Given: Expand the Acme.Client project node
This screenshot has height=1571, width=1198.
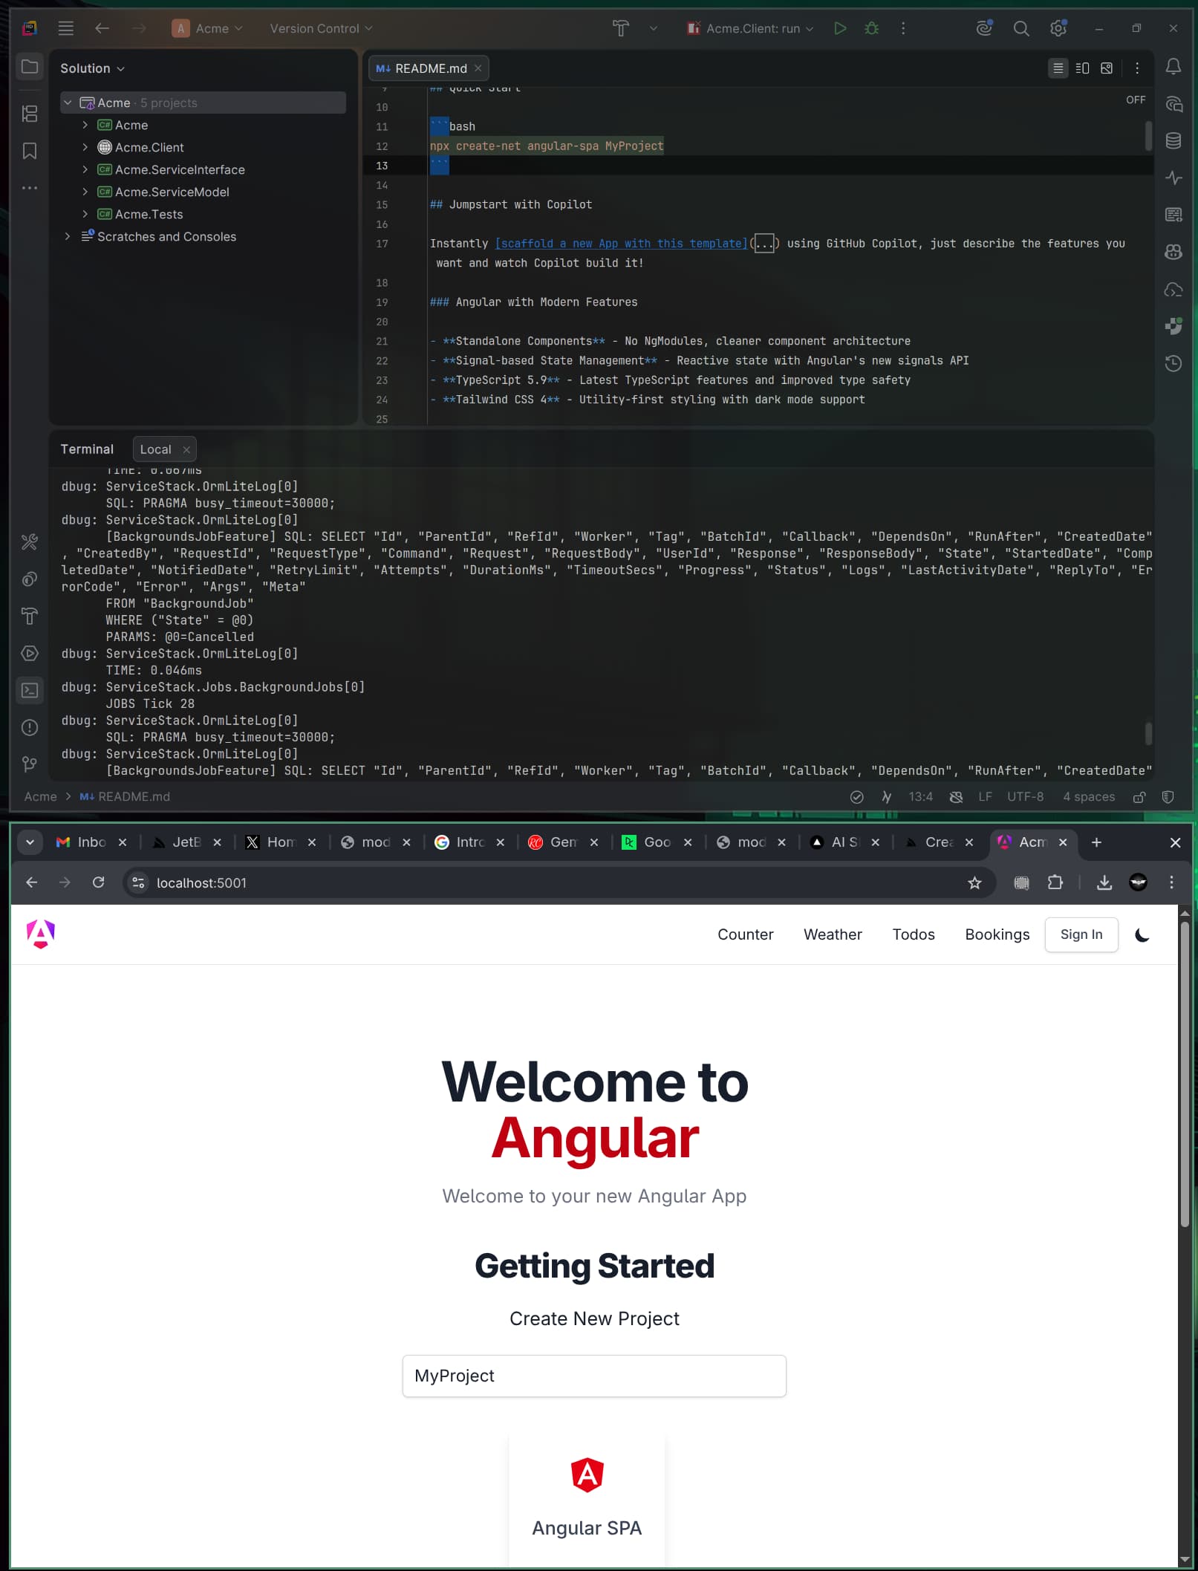Looking at the screenshot, I should (x=85, y=147).
